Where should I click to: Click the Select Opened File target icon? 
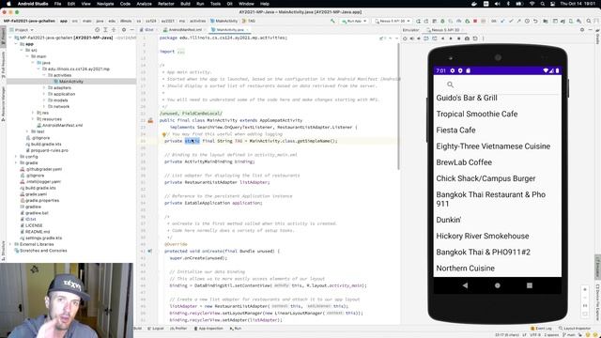[98, 29]
